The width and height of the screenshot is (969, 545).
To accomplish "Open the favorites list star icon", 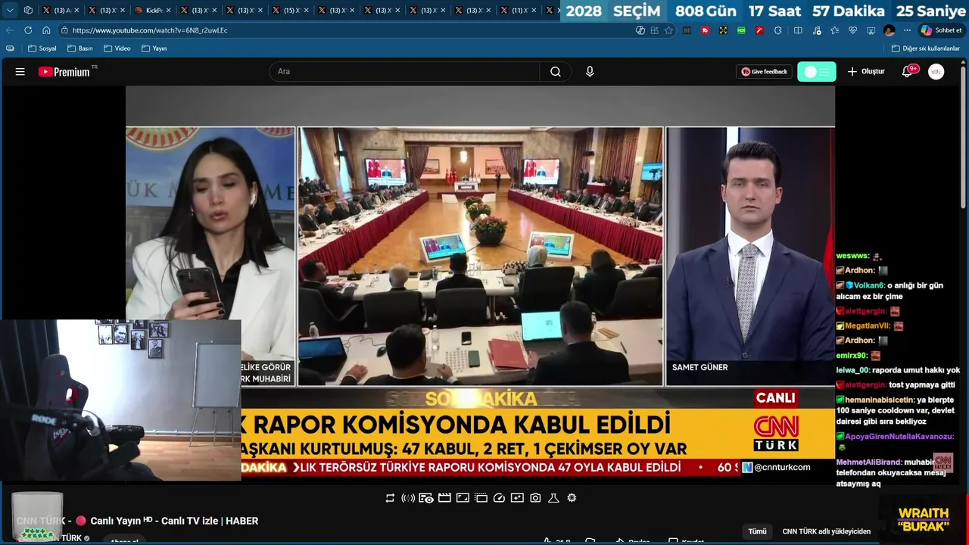I will coord(834,30).
